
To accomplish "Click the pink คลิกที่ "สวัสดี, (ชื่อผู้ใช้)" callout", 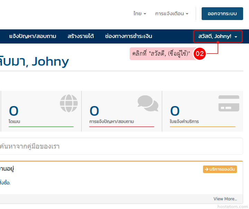I will pos(161,54).
